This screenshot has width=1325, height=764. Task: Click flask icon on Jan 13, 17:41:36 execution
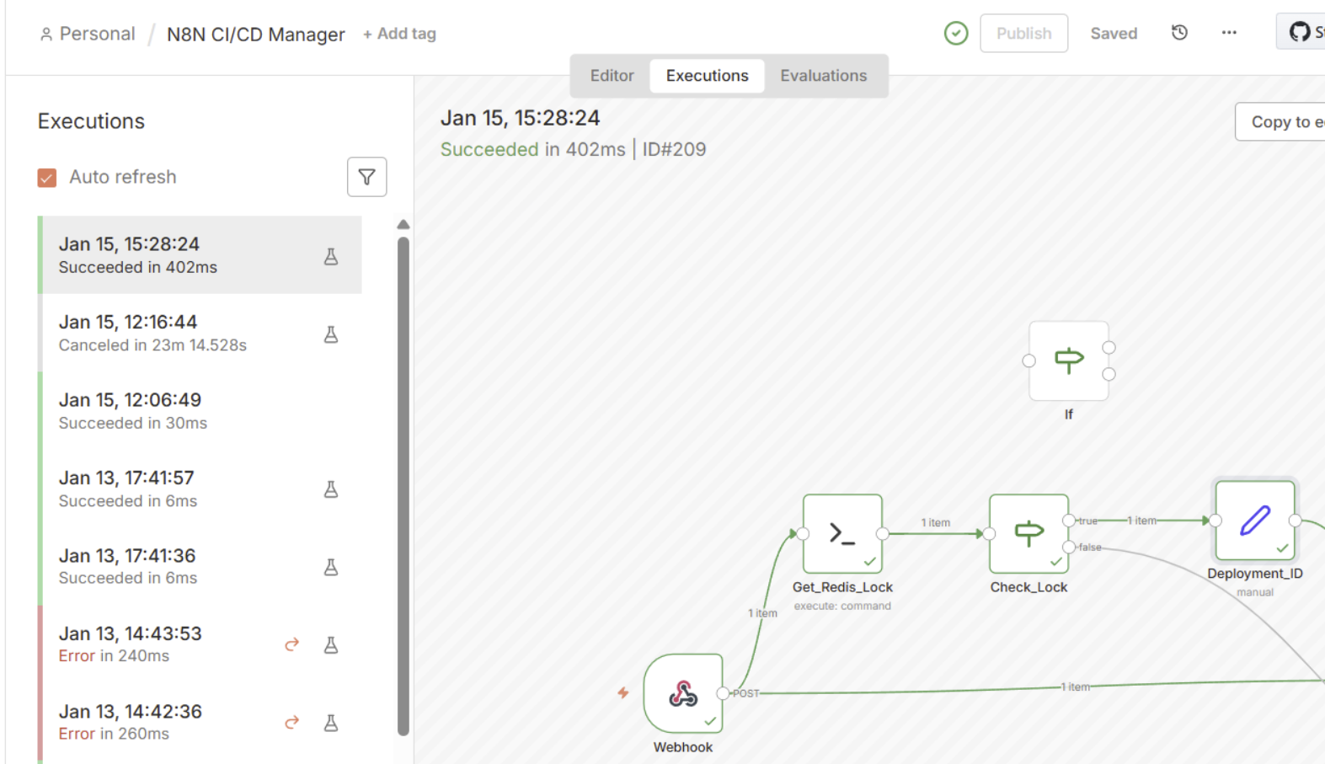[x=331, y=567]
